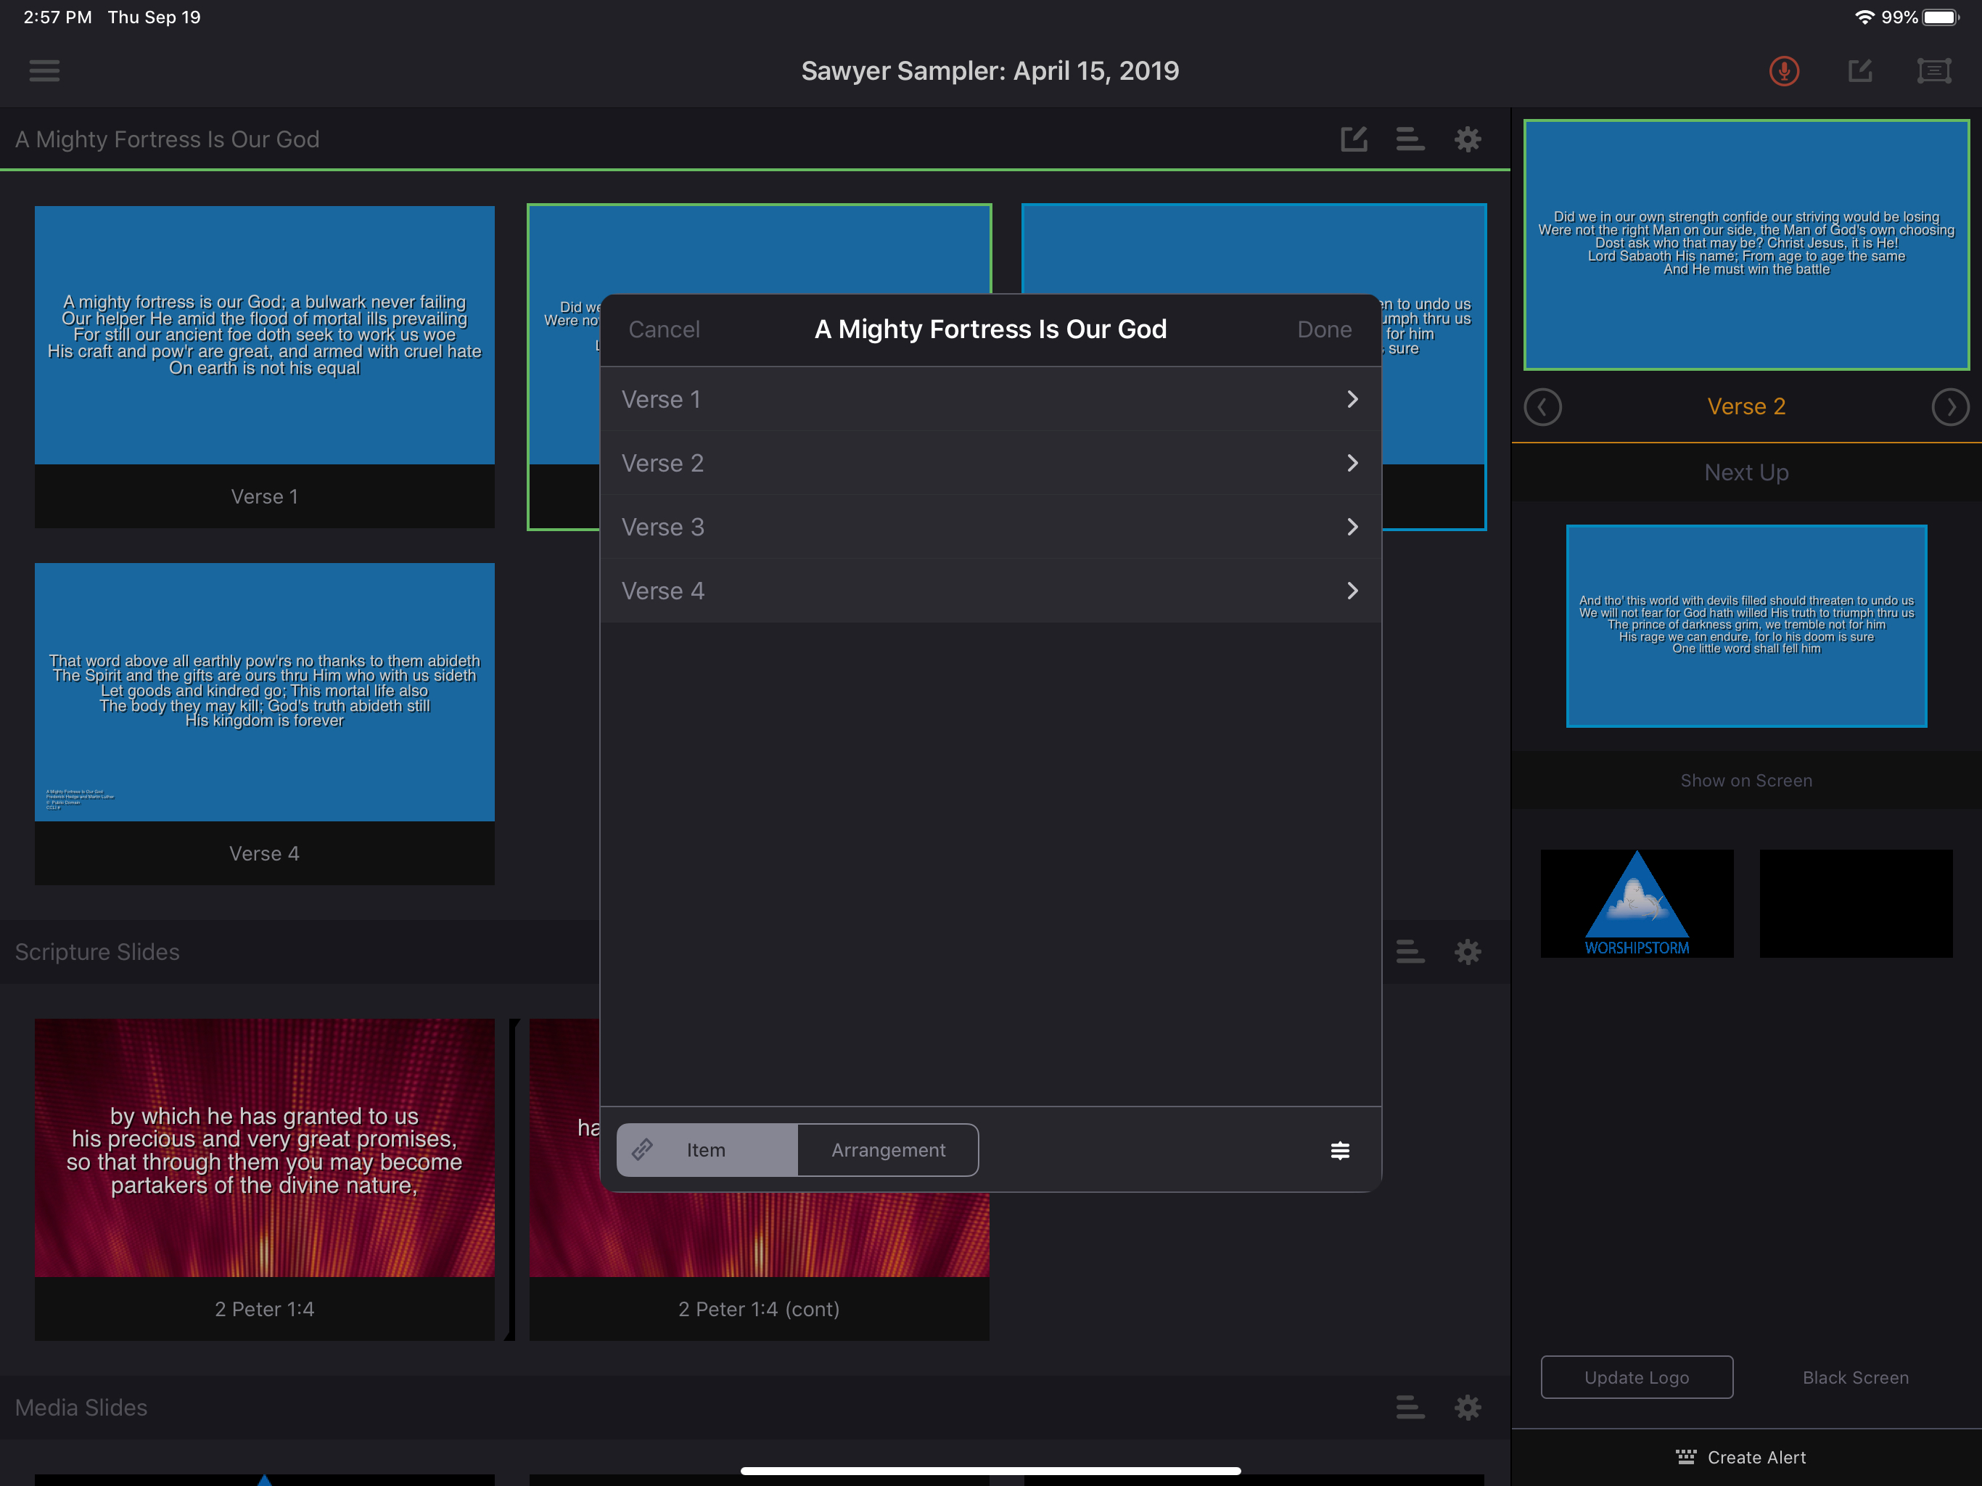Toggle Black Screen output

point(1855,1378)
